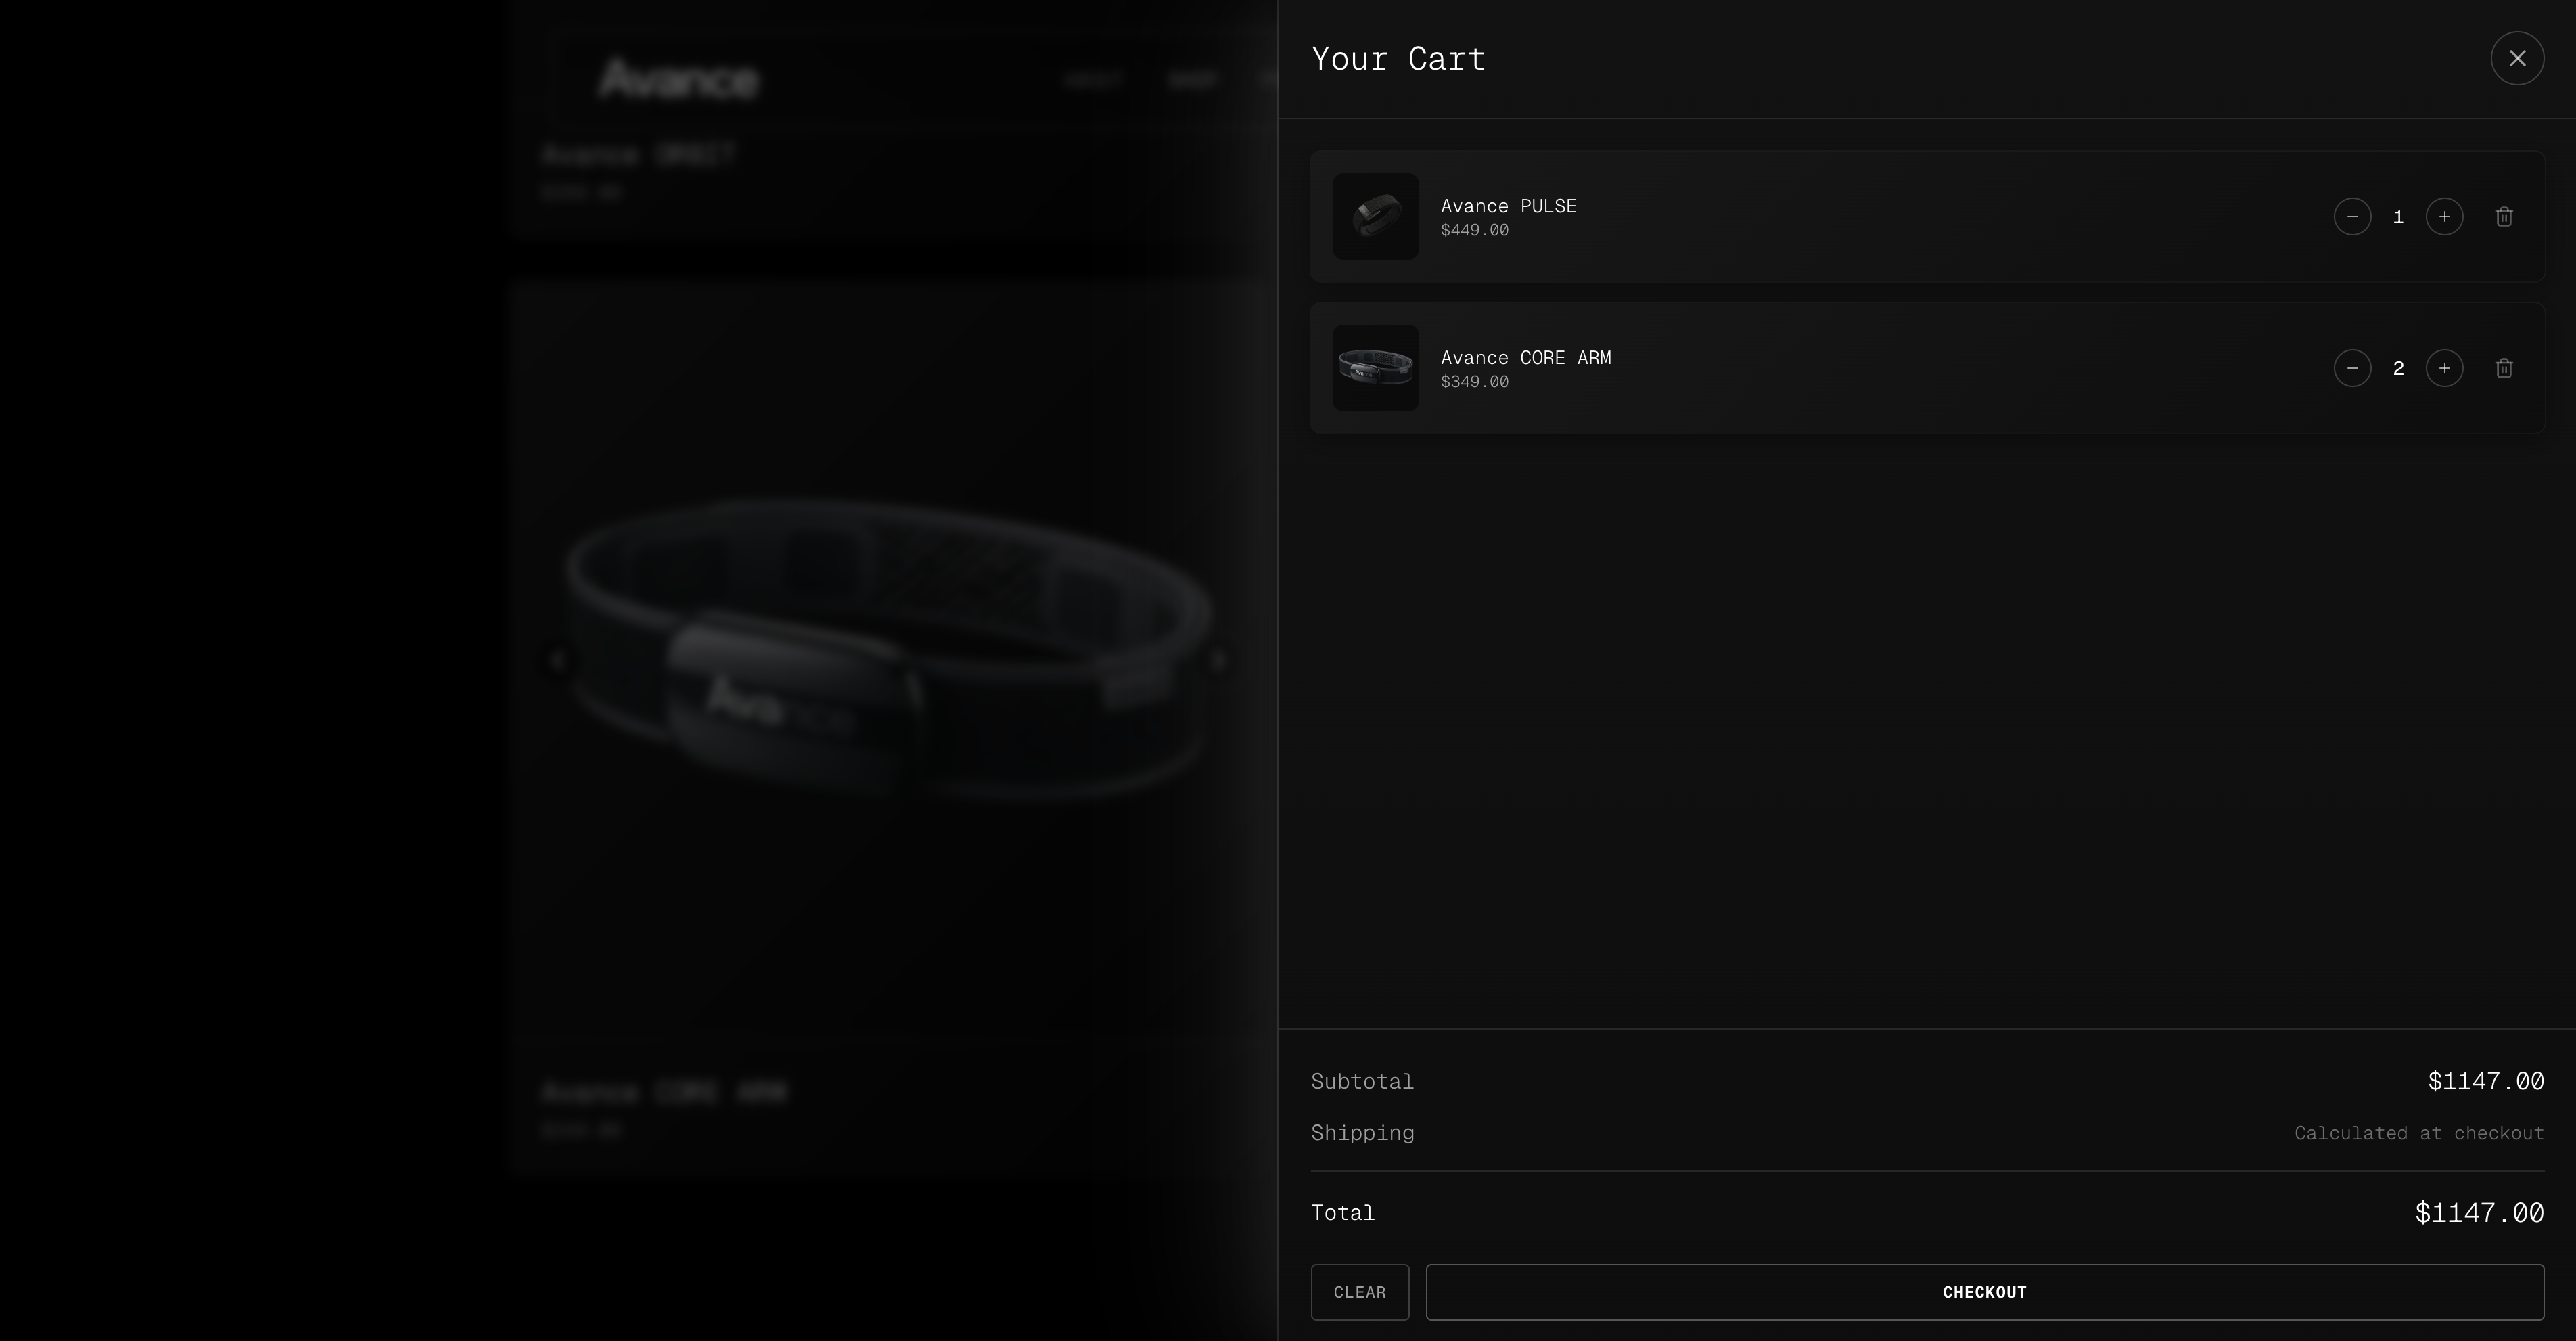2576x1341 pixels.
Task: Click the CORE ARM quantity value 2
Action: (2398, 368)
